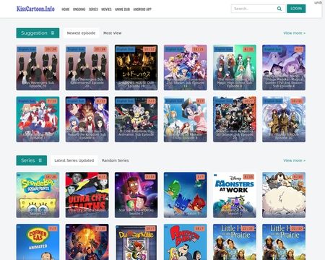Open Duncanville series thumbnail
Image resolution: width=325 pixels, height=260 pixels.
point(136,242)
